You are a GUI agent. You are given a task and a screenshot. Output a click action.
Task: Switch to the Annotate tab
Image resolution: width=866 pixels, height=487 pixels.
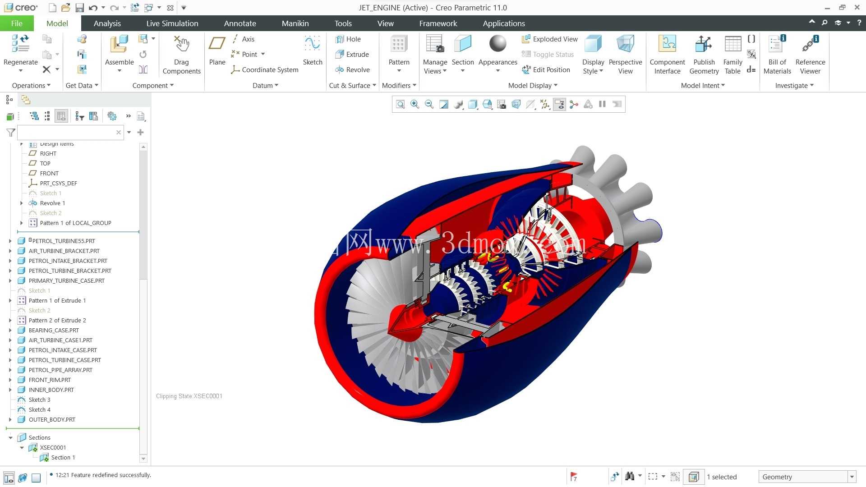pos(240,23)
